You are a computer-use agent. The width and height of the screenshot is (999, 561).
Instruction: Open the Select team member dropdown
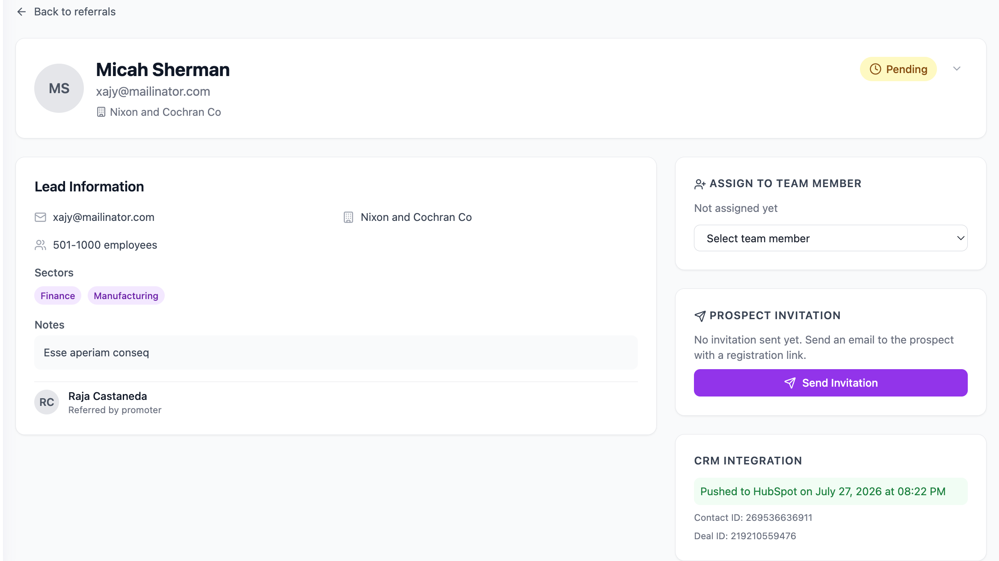tap(830, 238)
